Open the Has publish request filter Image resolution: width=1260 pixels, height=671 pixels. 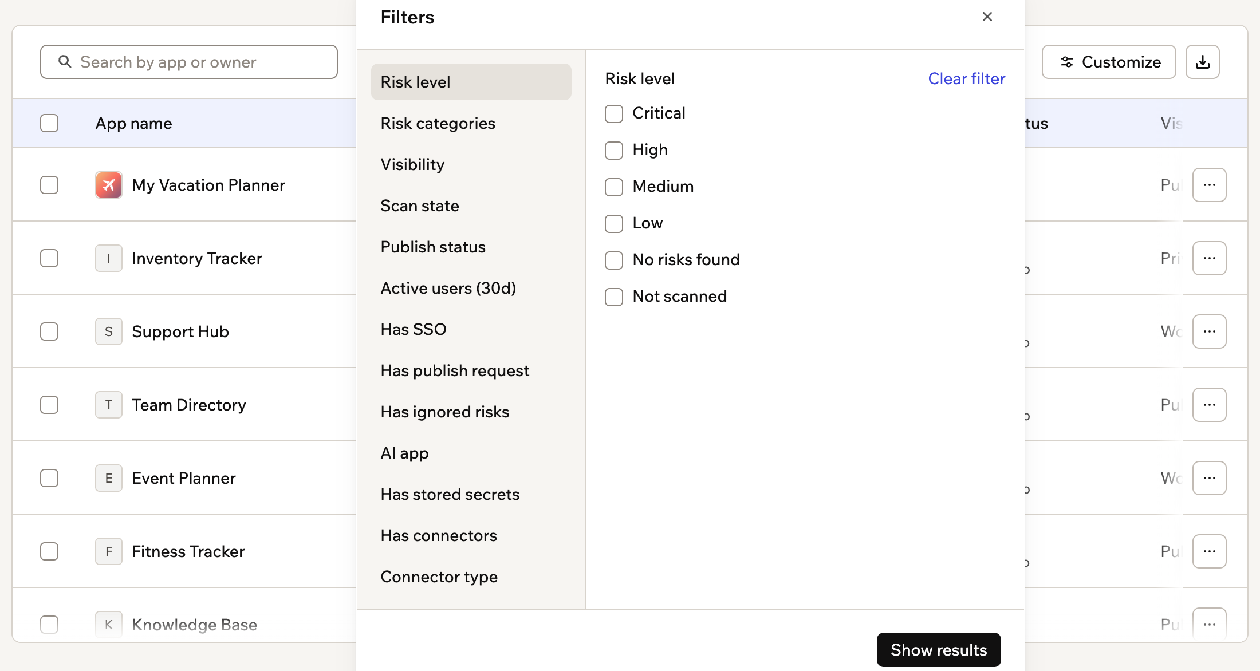click(471, 370)
